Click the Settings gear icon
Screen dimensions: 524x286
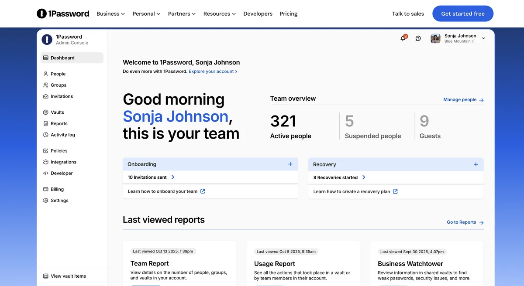(x=46, y=201)
